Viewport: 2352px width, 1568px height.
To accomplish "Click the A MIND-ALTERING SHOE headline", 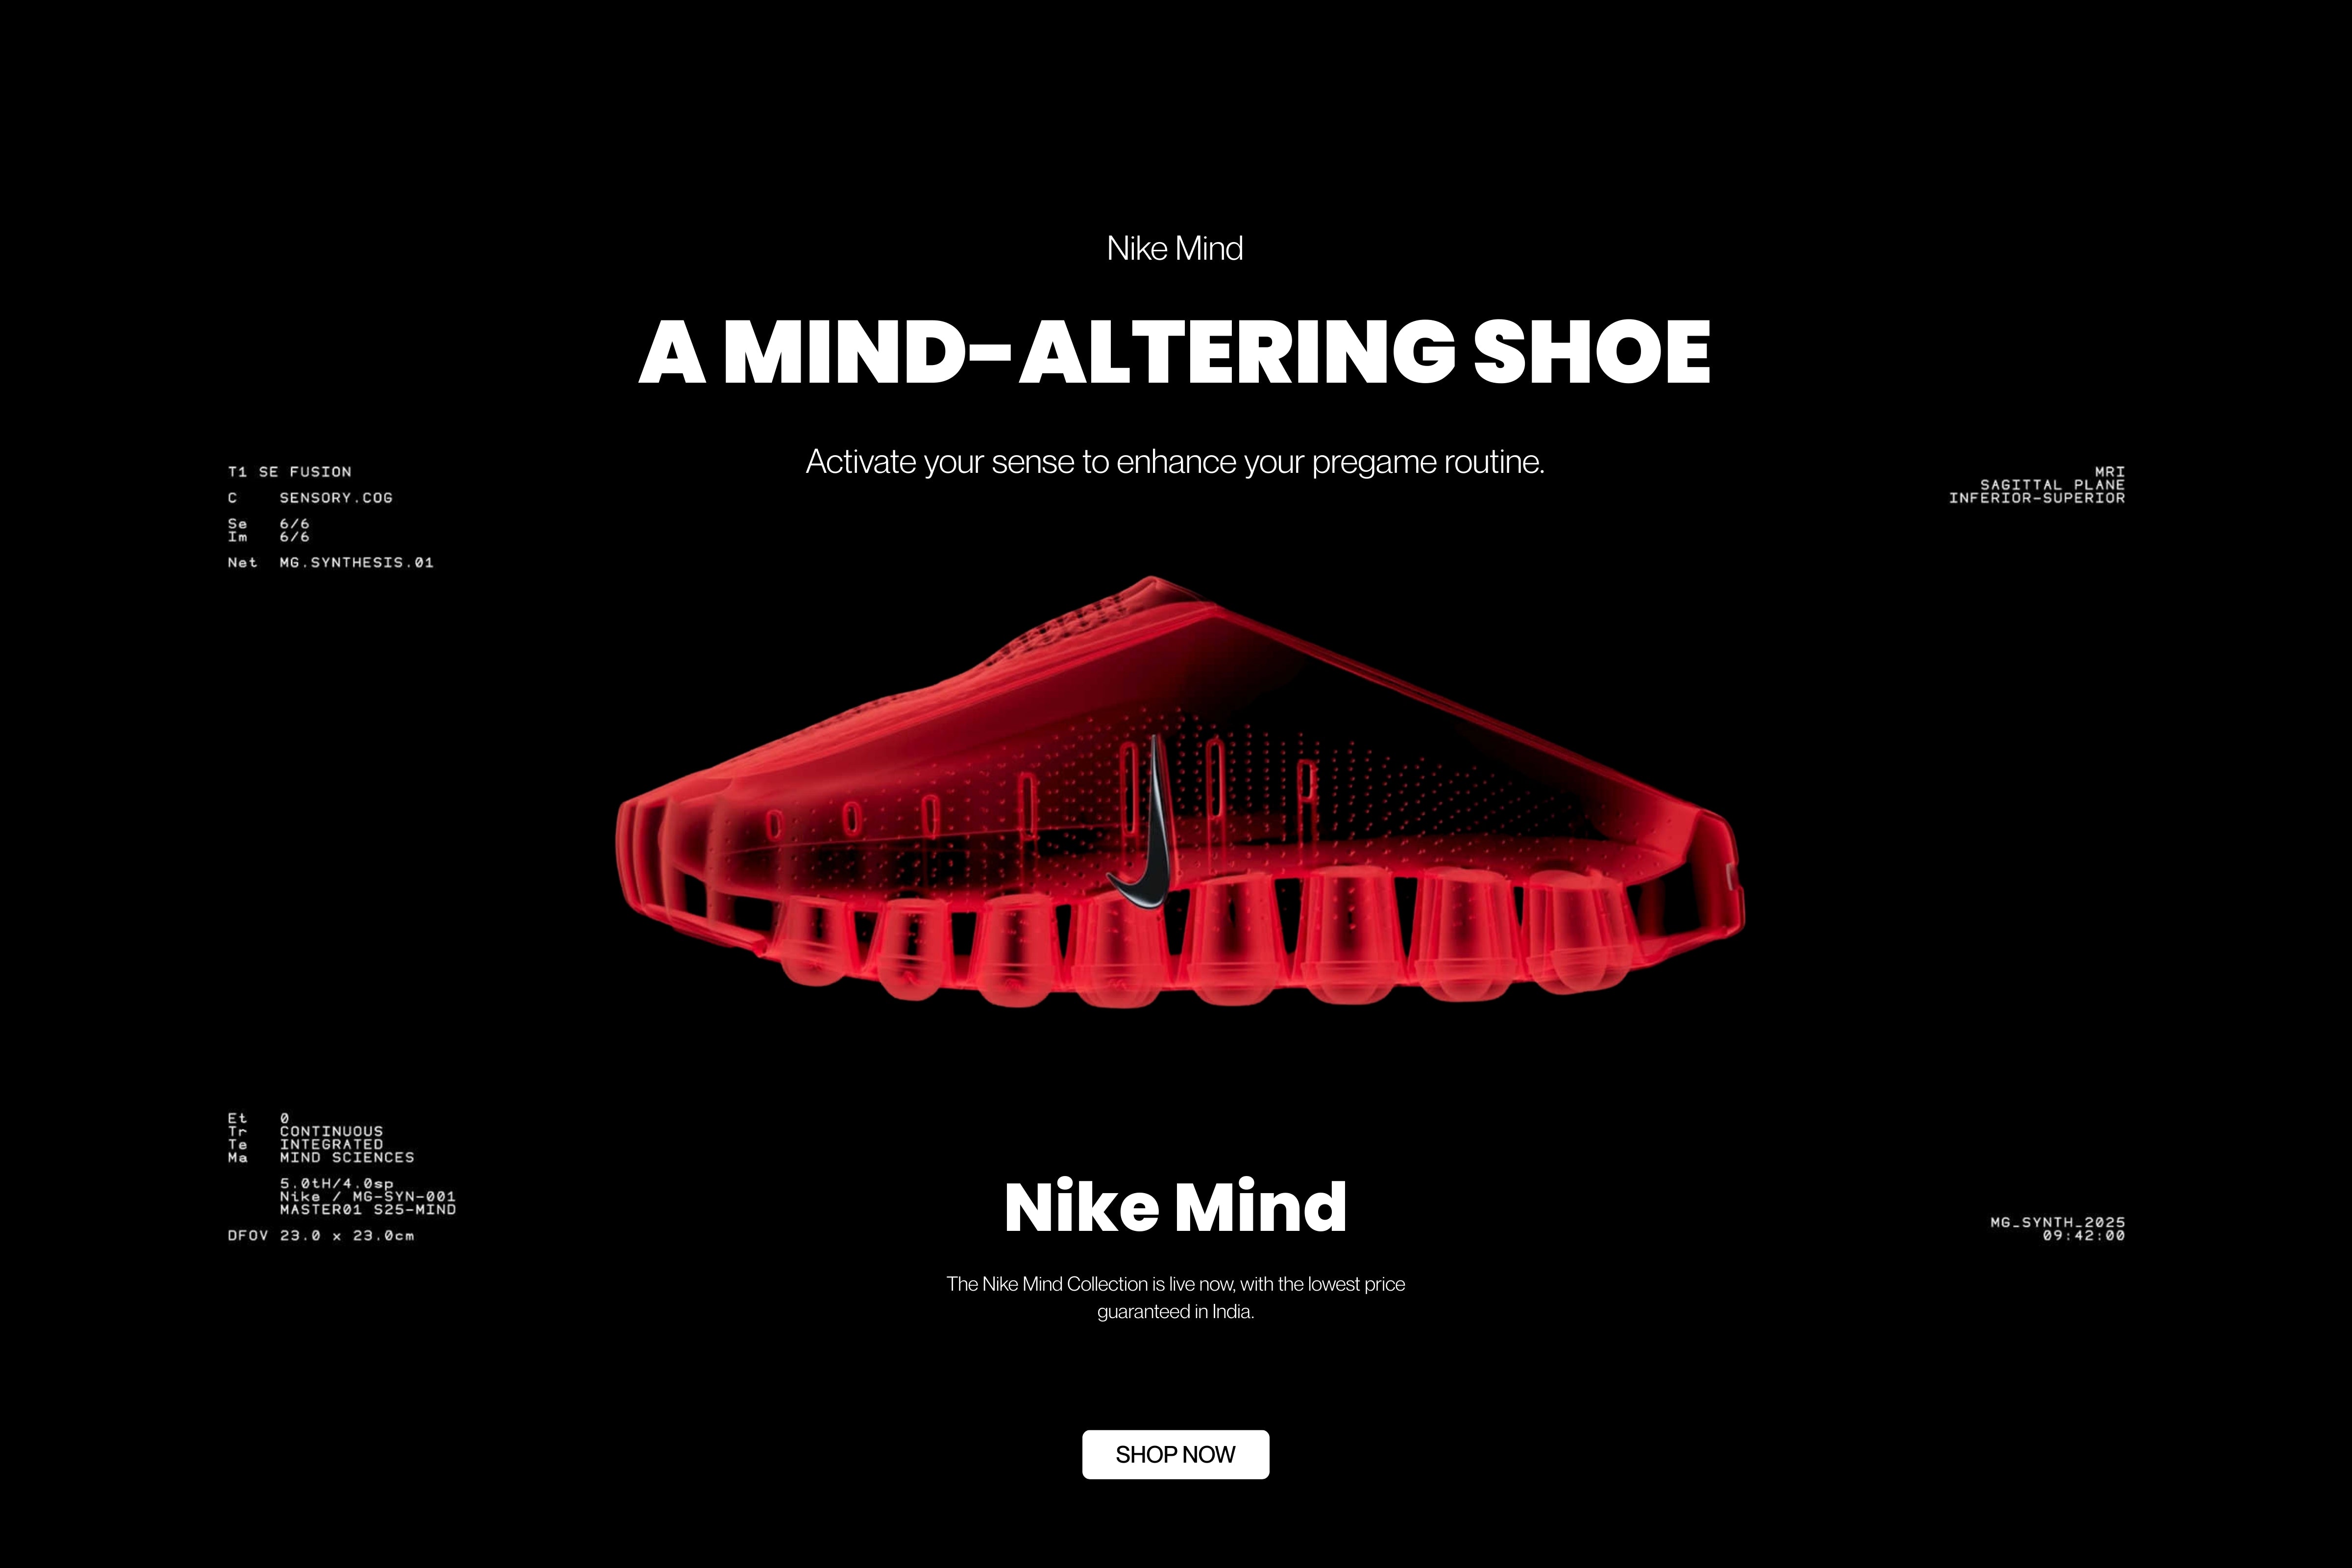I will (1175, 352).
